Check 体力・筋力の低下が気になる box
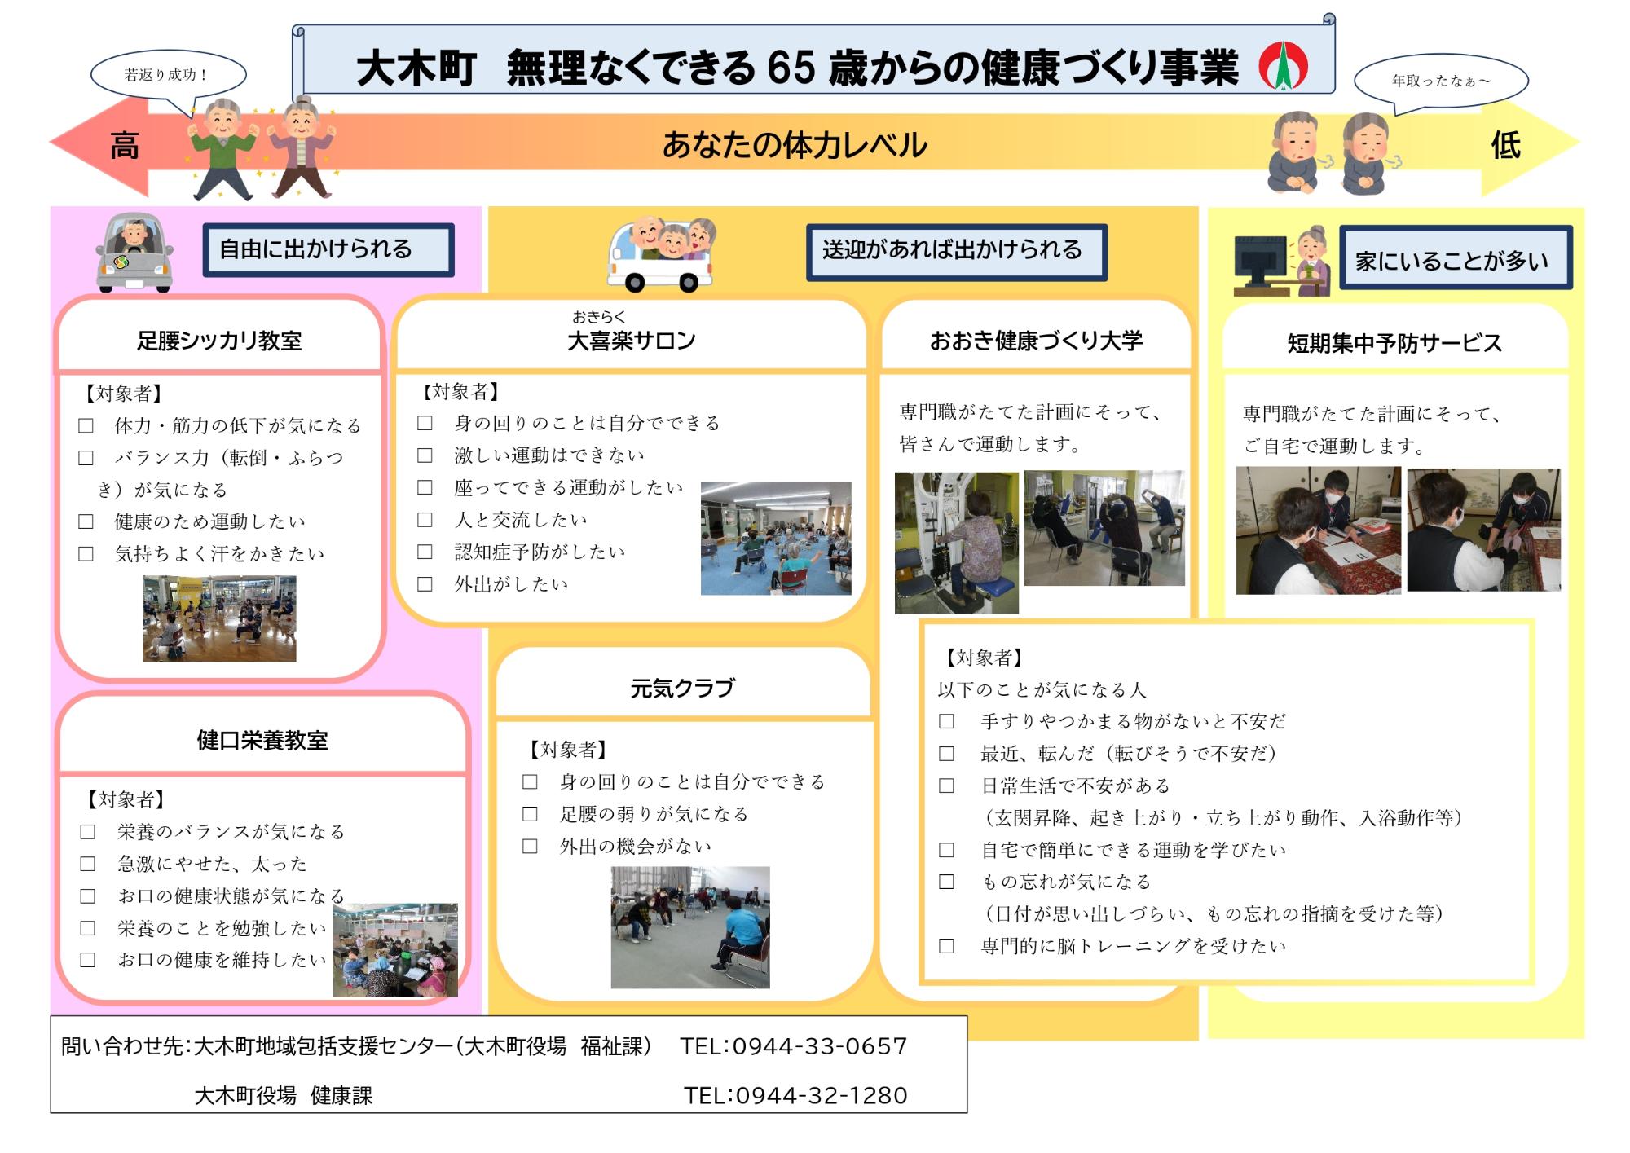This screenshot has height=1153, width=1630. tap(86, 425)
